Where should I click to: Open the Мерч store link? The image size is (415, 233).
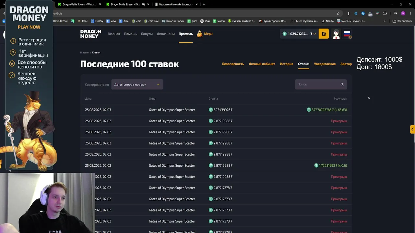[205, 34]
